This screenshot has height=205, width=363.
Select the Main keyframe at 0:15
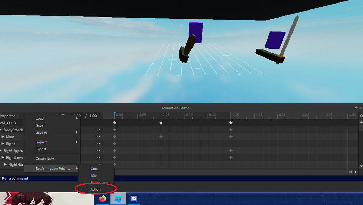point(231,137)
